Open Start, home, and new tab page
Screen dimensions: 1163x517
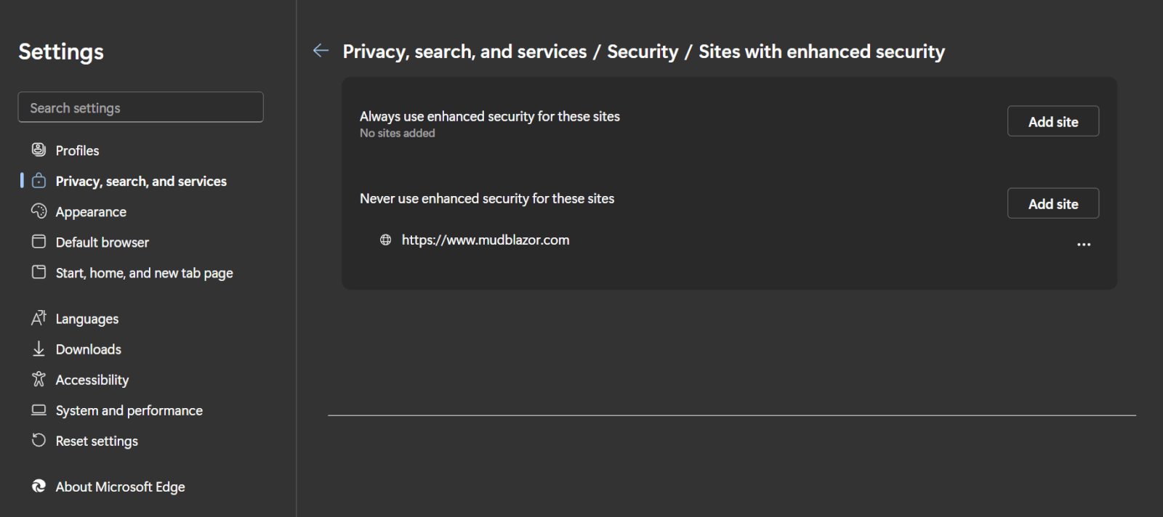coord(144,273)
